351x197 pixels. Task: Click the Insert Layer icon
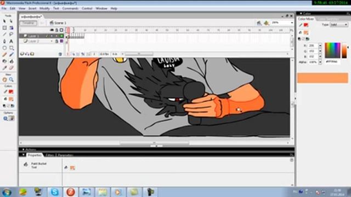22,54
